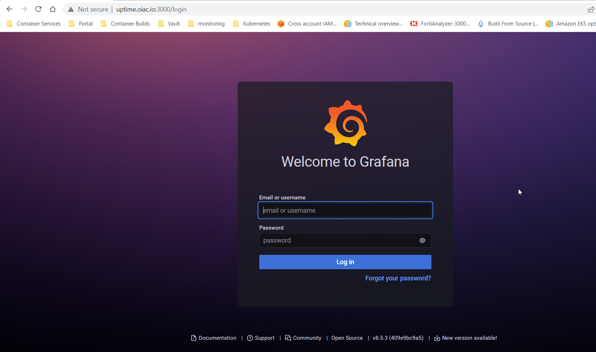596x352 pixels.
Task: Focus the Email or username field
Action: [x=345, y=211]
